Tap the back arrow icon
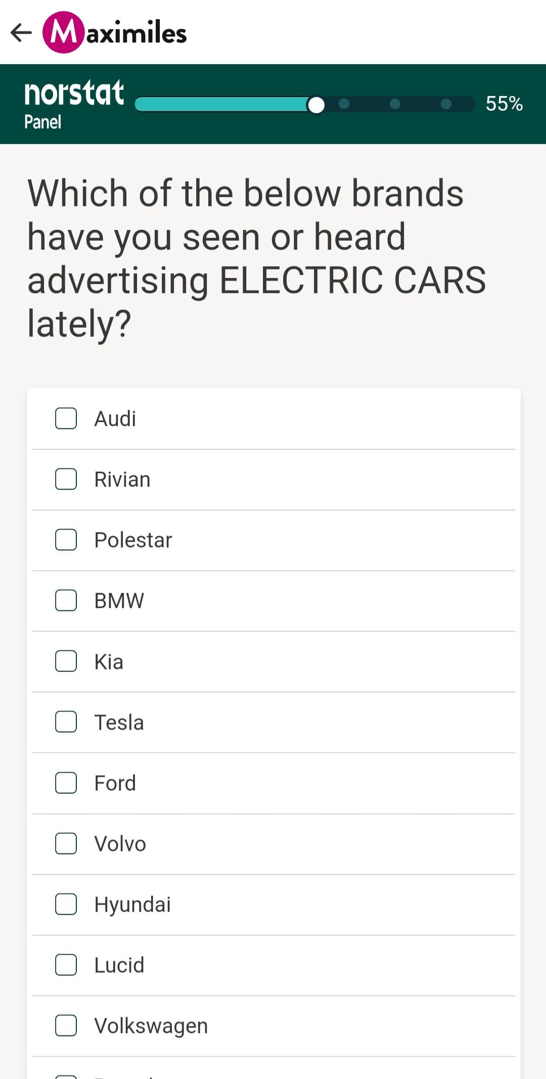This screenshot has width=546, height=1079. pyautogui.click(x=21, y=33)
